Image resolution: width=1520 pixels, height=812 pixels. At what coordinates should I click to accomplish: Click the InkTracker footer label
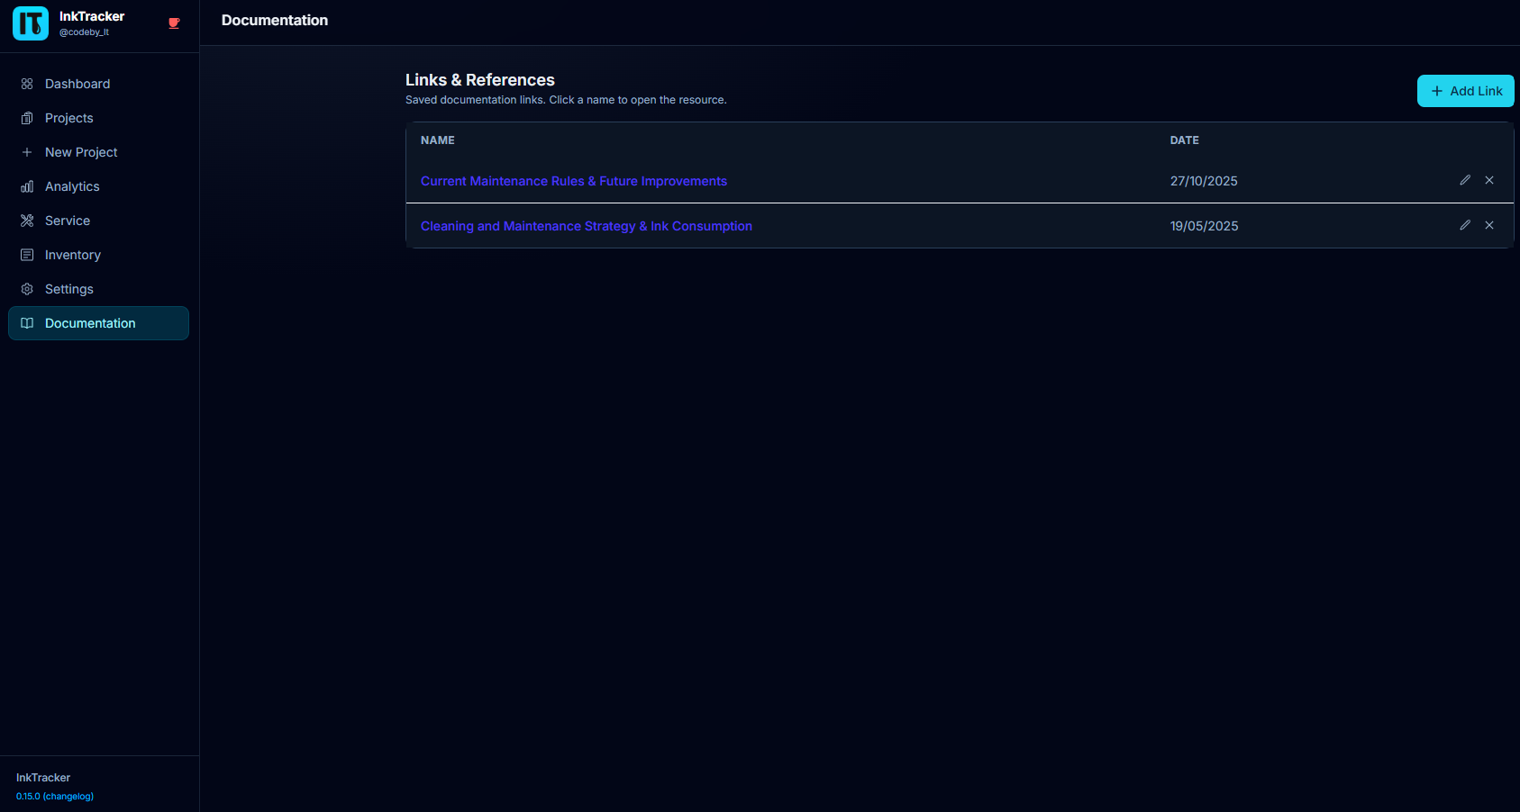[43, 778]
